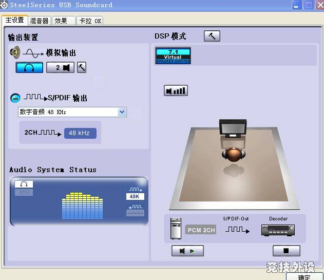Image resolution: width=324 pixels, height=280 pixels.
Task: Click the S/PDIF-Out waveform arrow icon
Action: click(x=237, y=230)
